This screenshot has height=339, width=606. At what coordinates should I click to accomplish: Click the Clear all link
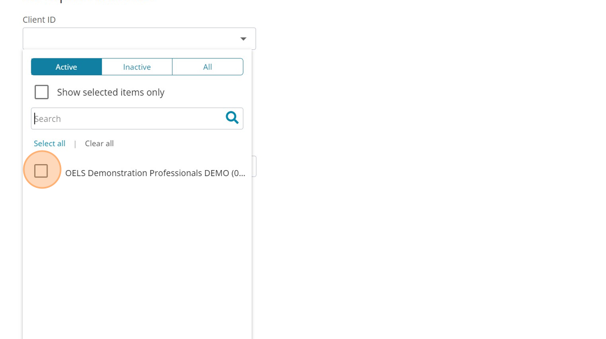pyautogui.click(x=99, y=144)
